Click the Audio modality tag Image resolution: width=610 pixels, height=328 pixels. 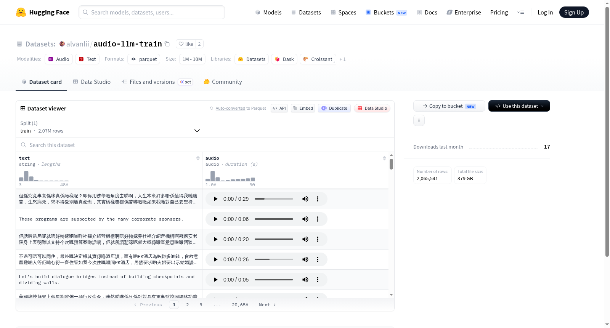coord(59,59)
